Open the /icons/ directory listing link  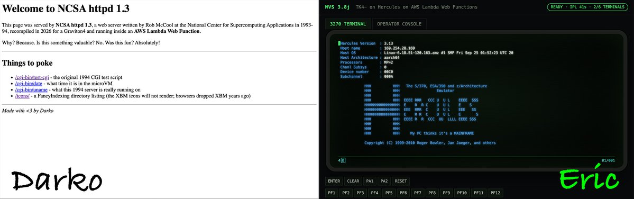point(22,96)
